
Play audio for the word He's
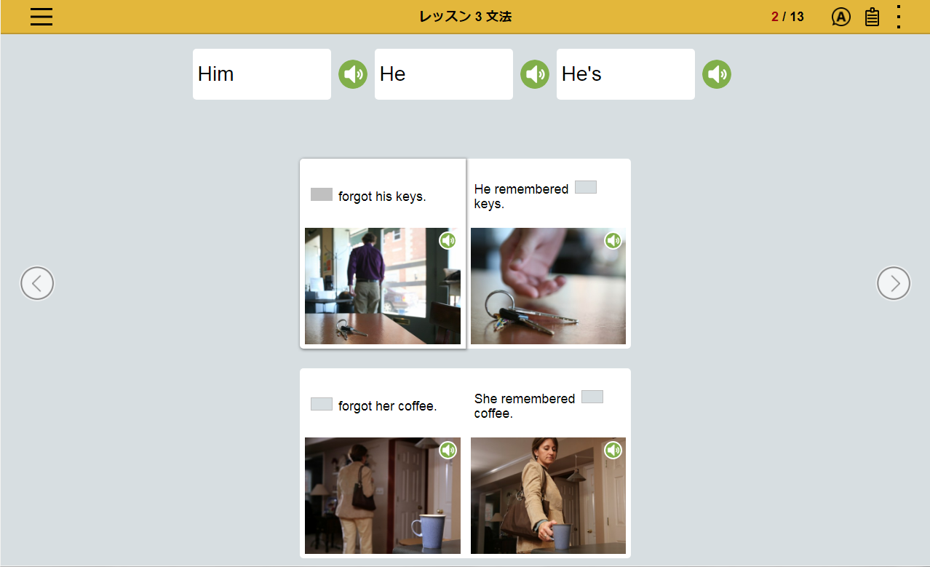click(x=717, y=74)
